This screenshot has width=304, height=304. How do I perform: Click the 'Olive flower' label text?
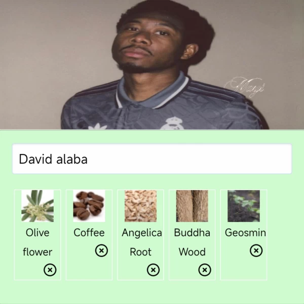point(37,242)
